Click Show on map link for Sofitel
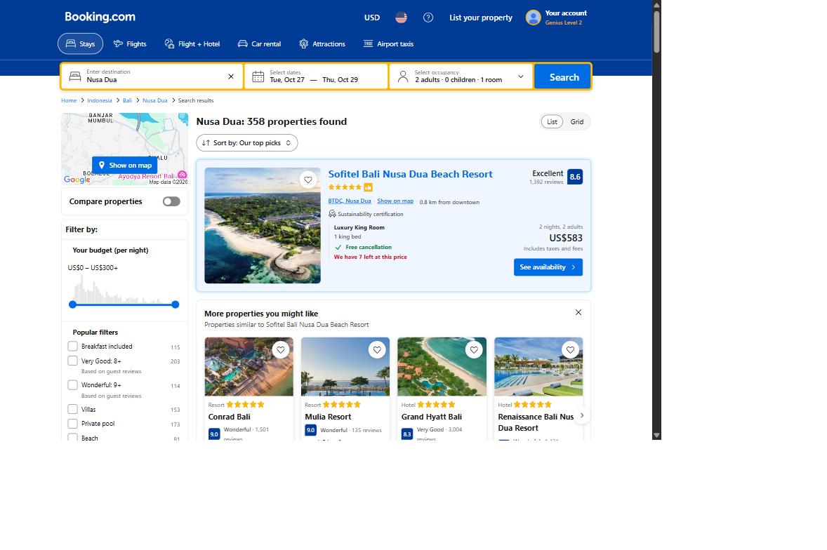This screenshot has width=827, height=550. click(395, 201)
